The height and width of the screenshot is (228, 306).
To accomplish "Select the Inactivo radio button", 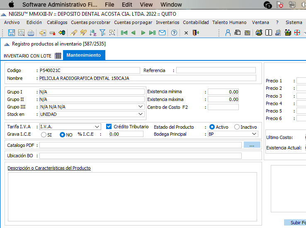I will (x=237, y=127).
